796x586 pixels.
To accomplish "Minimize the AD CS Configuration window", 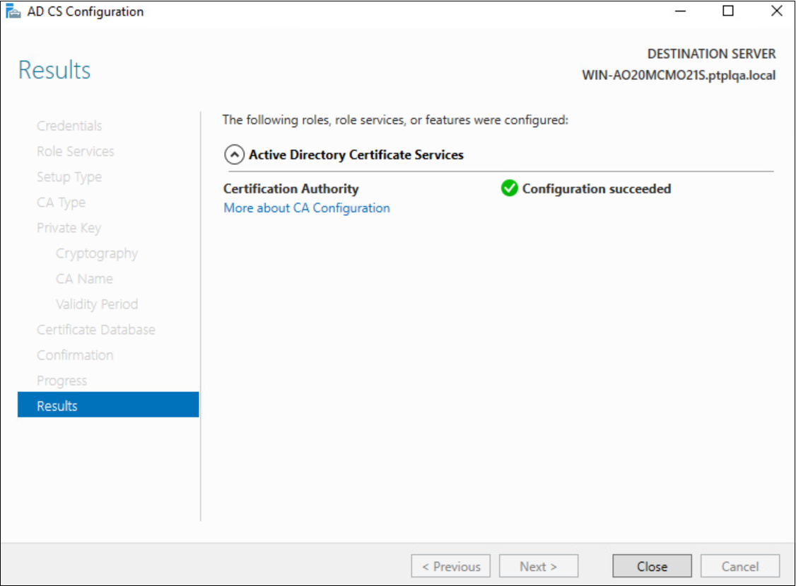I will (680, 11).
